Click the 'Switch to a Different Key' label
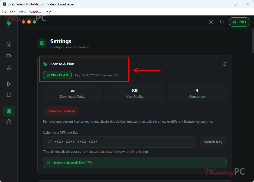This screenshot has height=182, width=254. (x=61, y=132)
